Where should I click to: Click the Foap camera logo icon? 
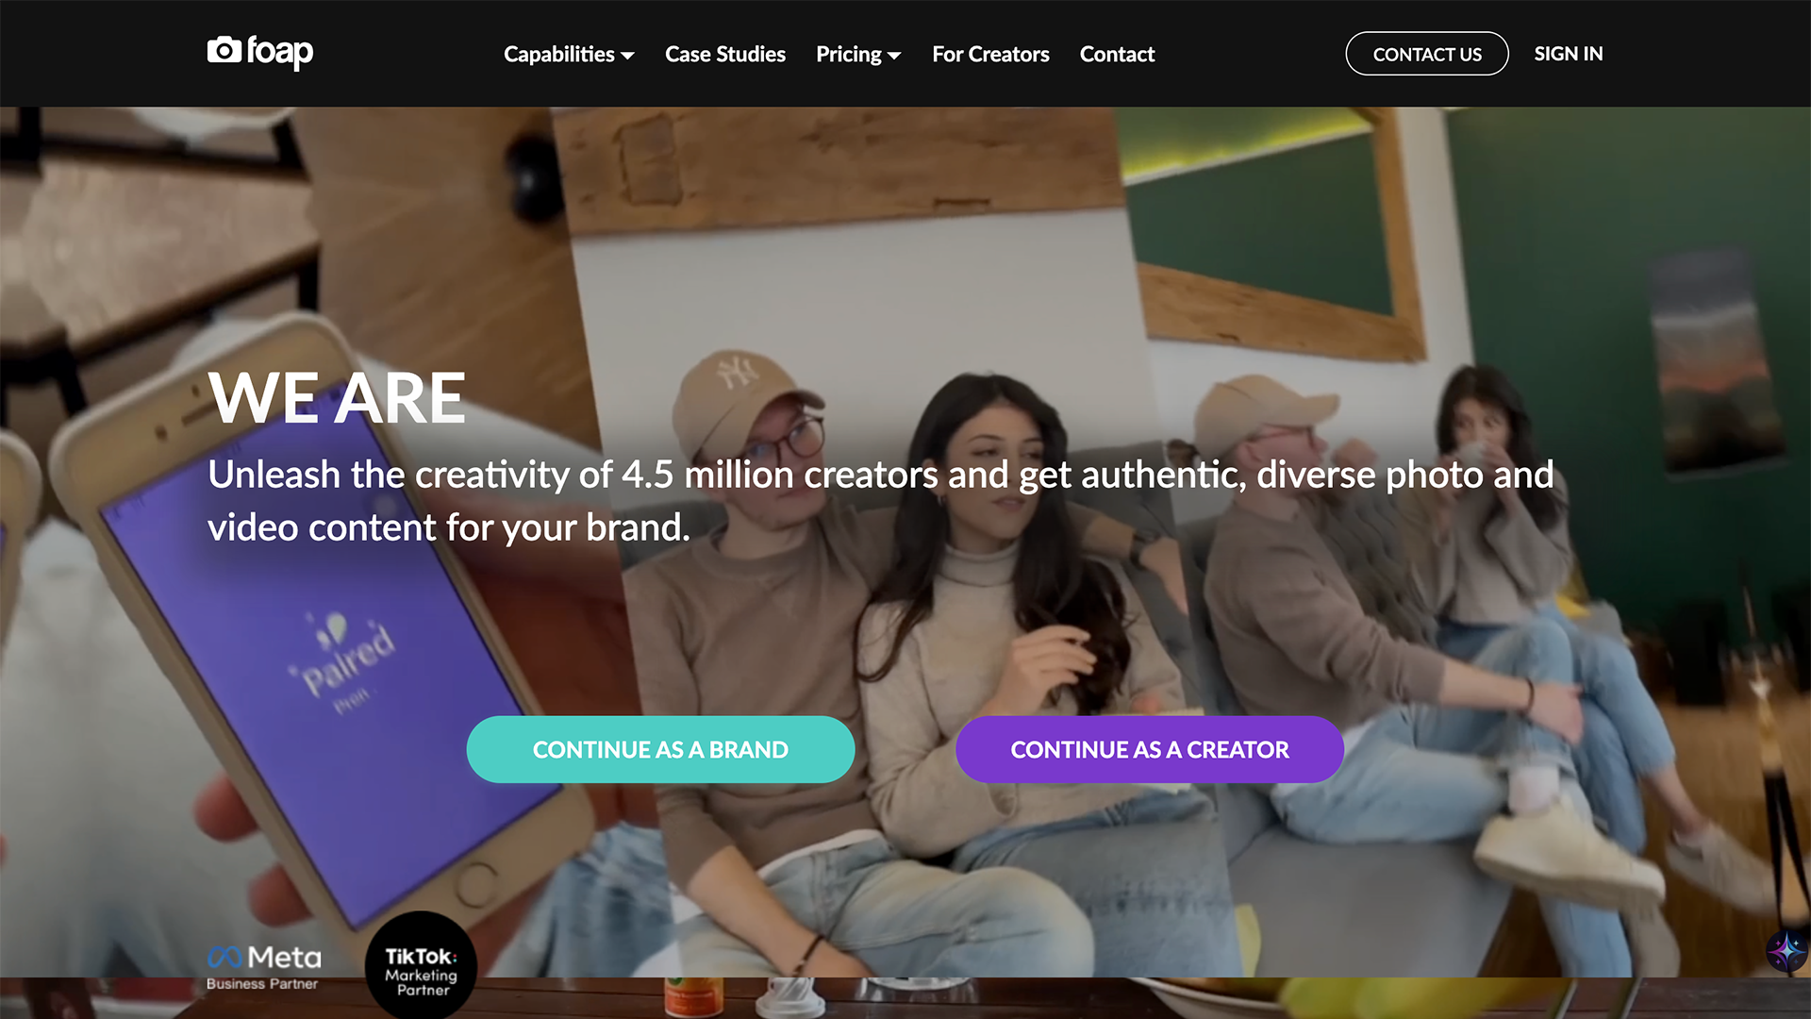pyautogui.click(x=224, y=49)
